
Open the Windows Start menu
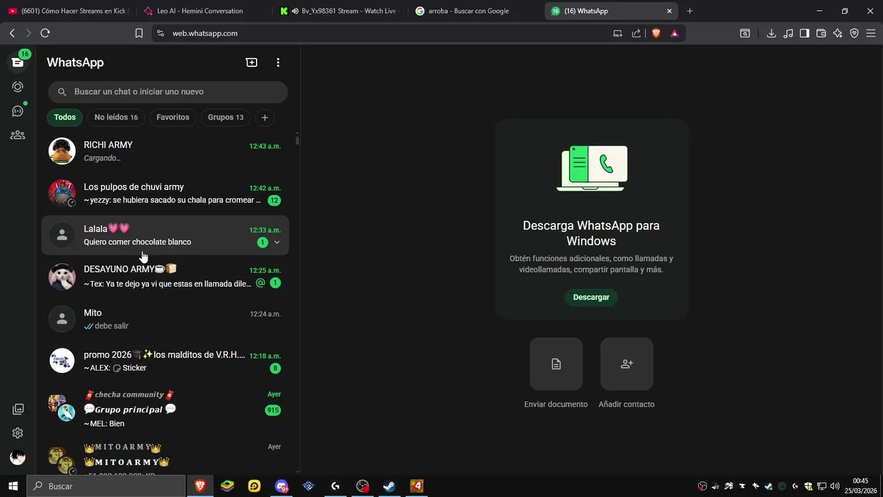(13, 486)
